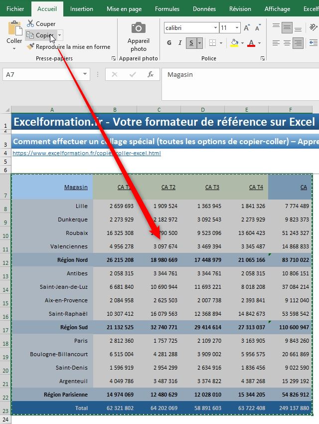
Task: Select column D header
Action: [202, 110]
